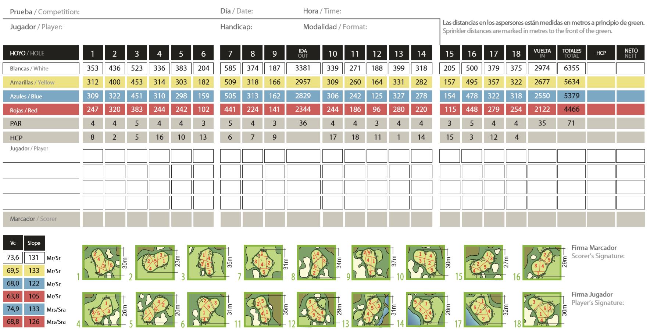Select the hole 18 green diagram
The width and height of the screenshot is (650, 334).
(542, 309)
